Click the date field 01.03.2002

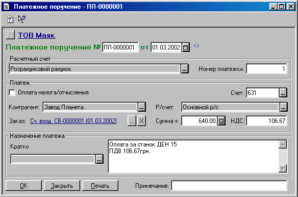pos(166,47)
